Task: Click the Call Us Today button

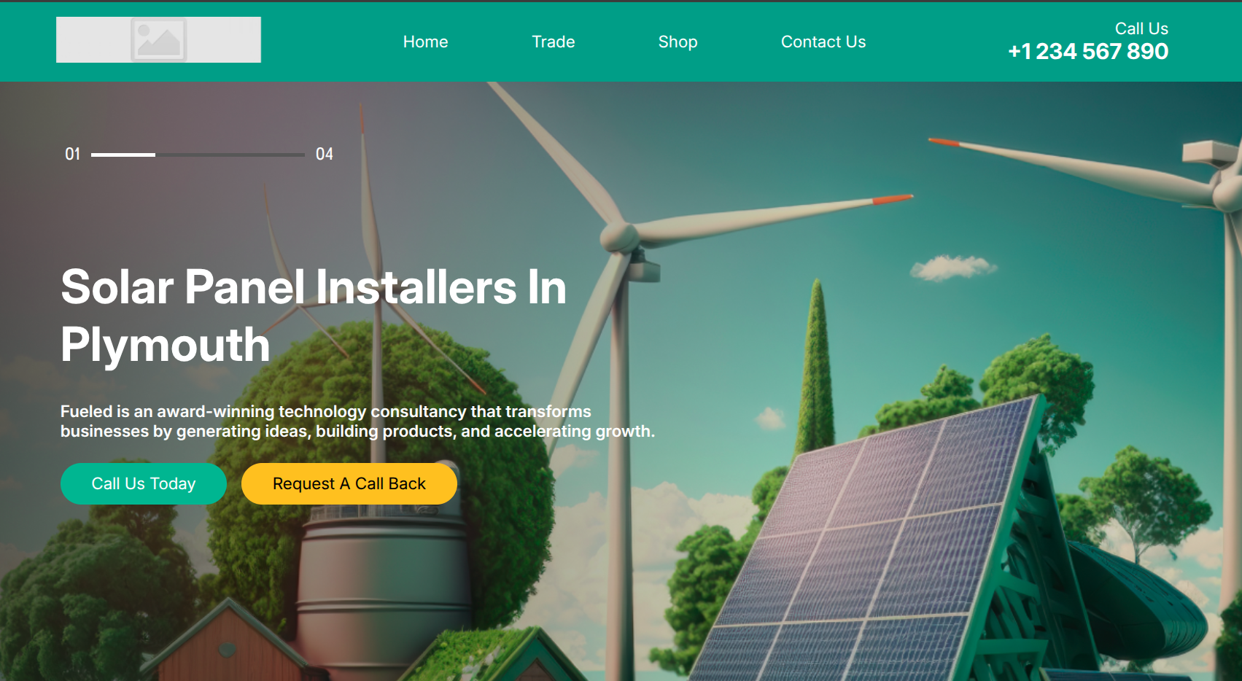Action: click(144, 484)
